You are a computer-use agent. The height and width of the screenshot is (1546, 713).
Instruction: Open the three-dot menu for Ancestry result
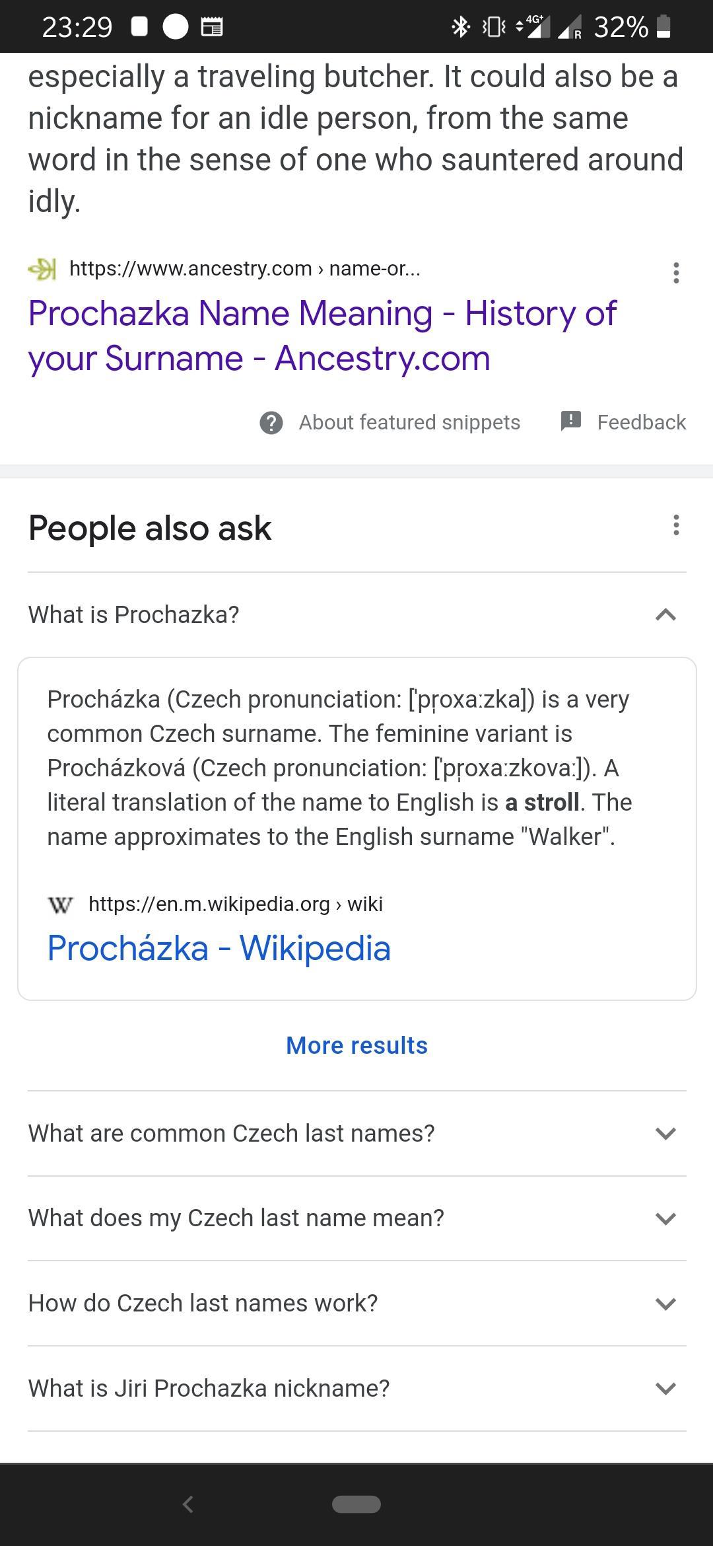click(675, 272)
